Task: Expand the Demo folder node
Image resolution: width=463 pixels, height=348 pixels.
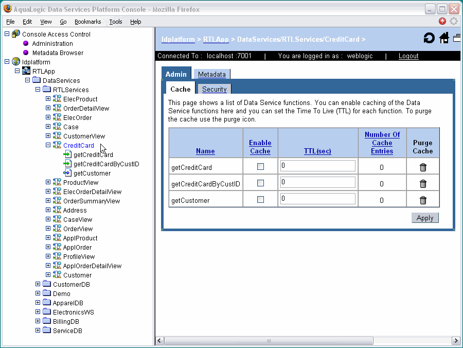Action: [x=38, y=293]
